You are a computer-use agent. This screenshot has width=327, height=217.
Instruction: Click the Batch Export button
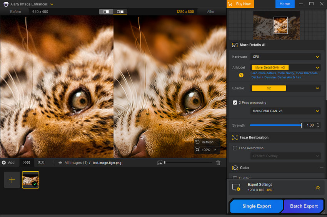(x=304, y=206)
